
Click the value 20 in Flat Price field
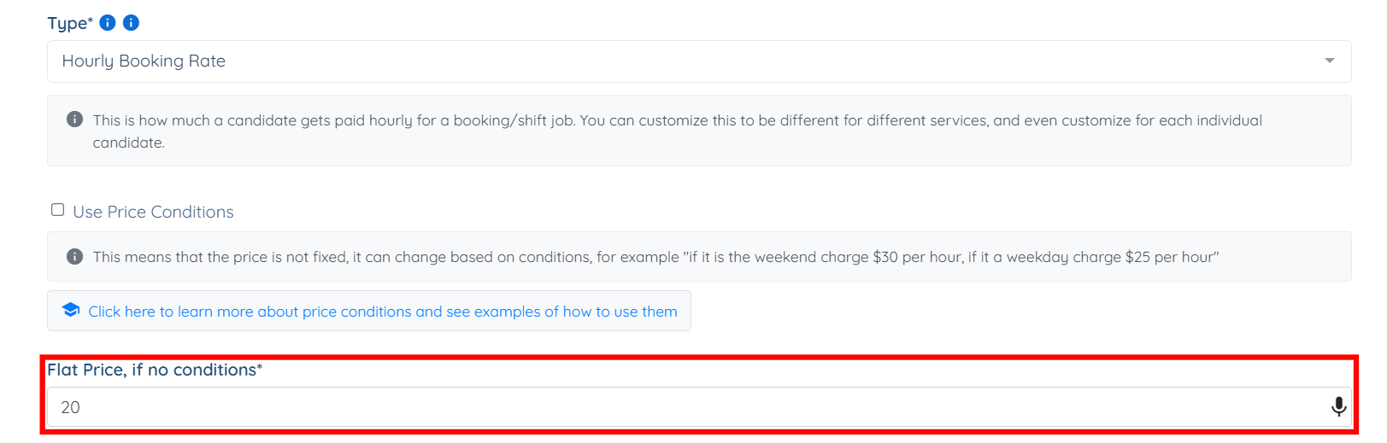[x=70, y=408]
